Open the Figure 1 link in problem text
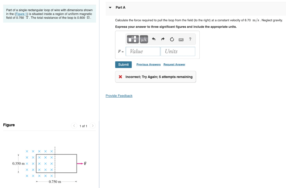The image size is (286, 188). (22, 14)
